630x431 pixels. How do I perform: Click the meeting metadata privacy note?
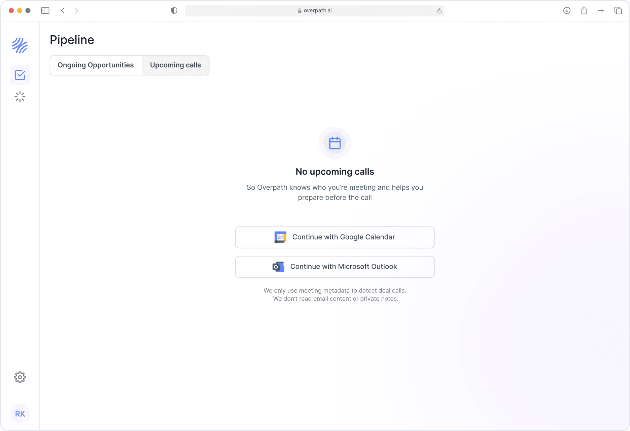(x=335, y=295)
